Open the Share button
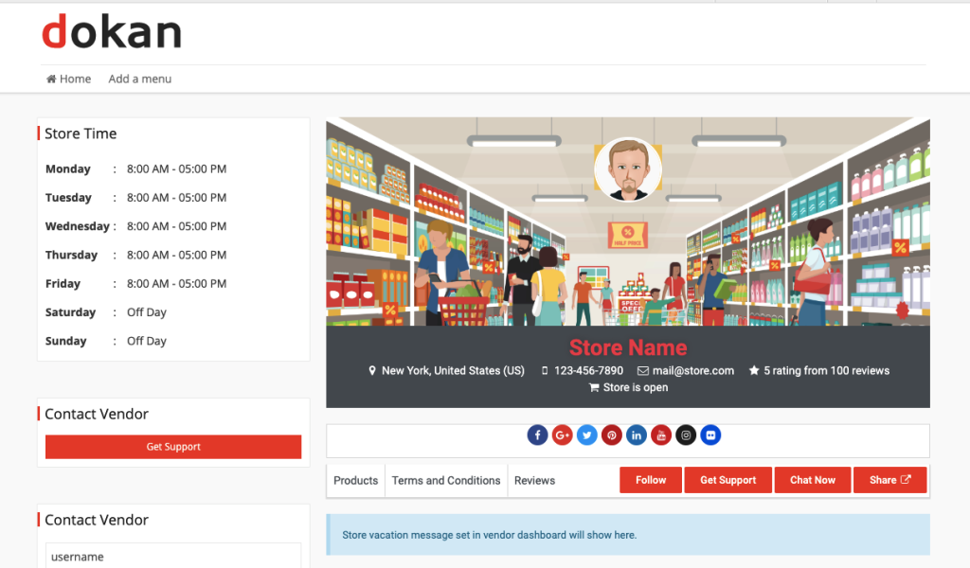Image resolution: width=970 pixels, height=568 pixels. pos(889,480)
